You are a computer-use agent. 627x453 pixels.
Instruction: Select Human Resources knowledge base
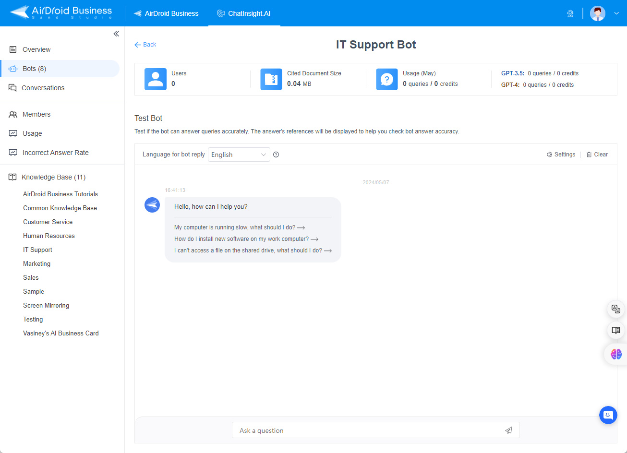49,236
